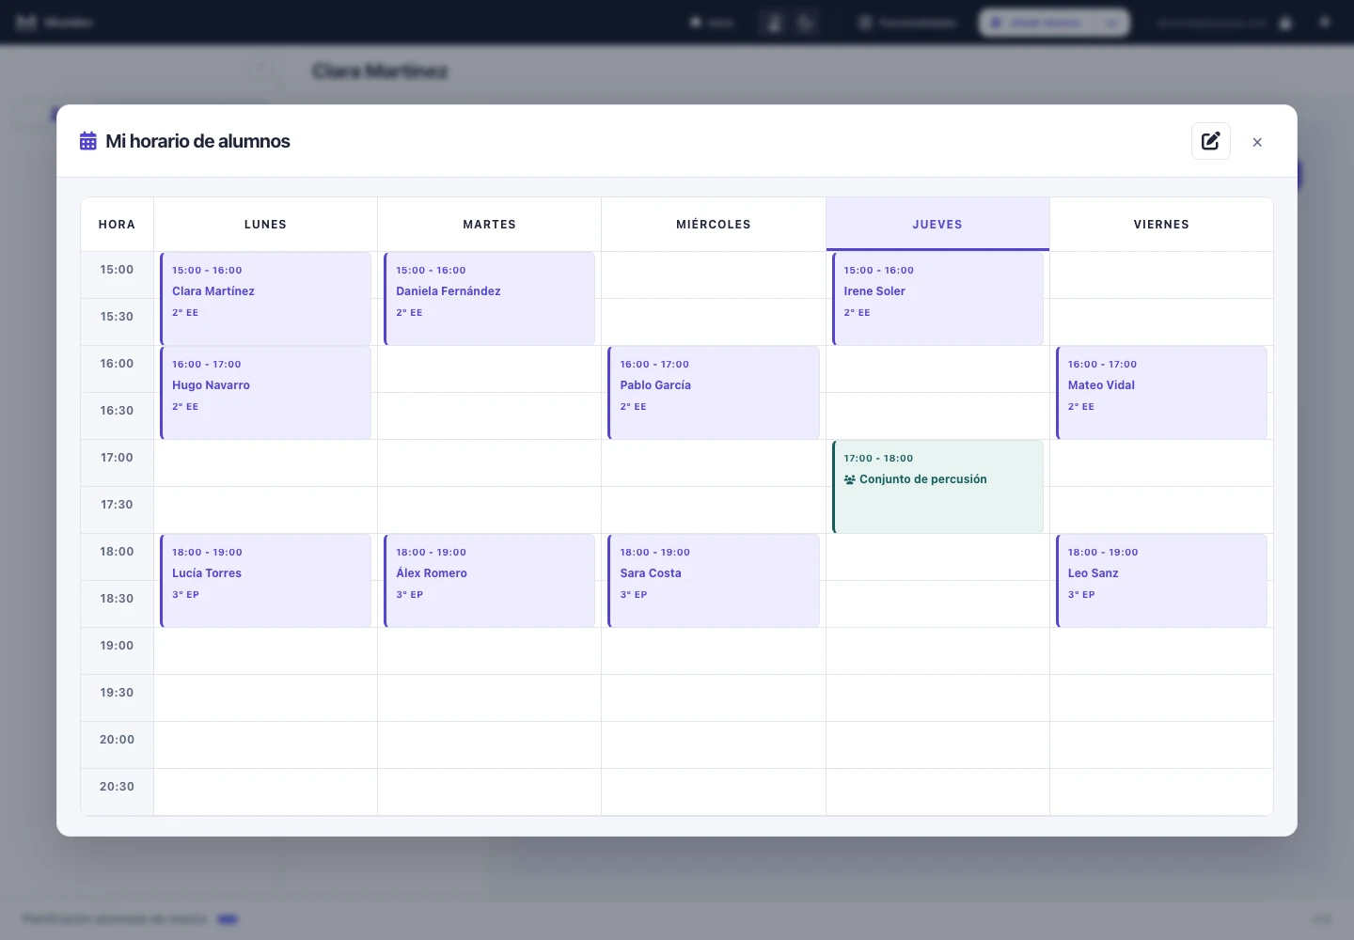Image resolution: width=1354 pixels, height=940 pixels.
Task: Click the 17:00 time row label
Action: (117, 458)
